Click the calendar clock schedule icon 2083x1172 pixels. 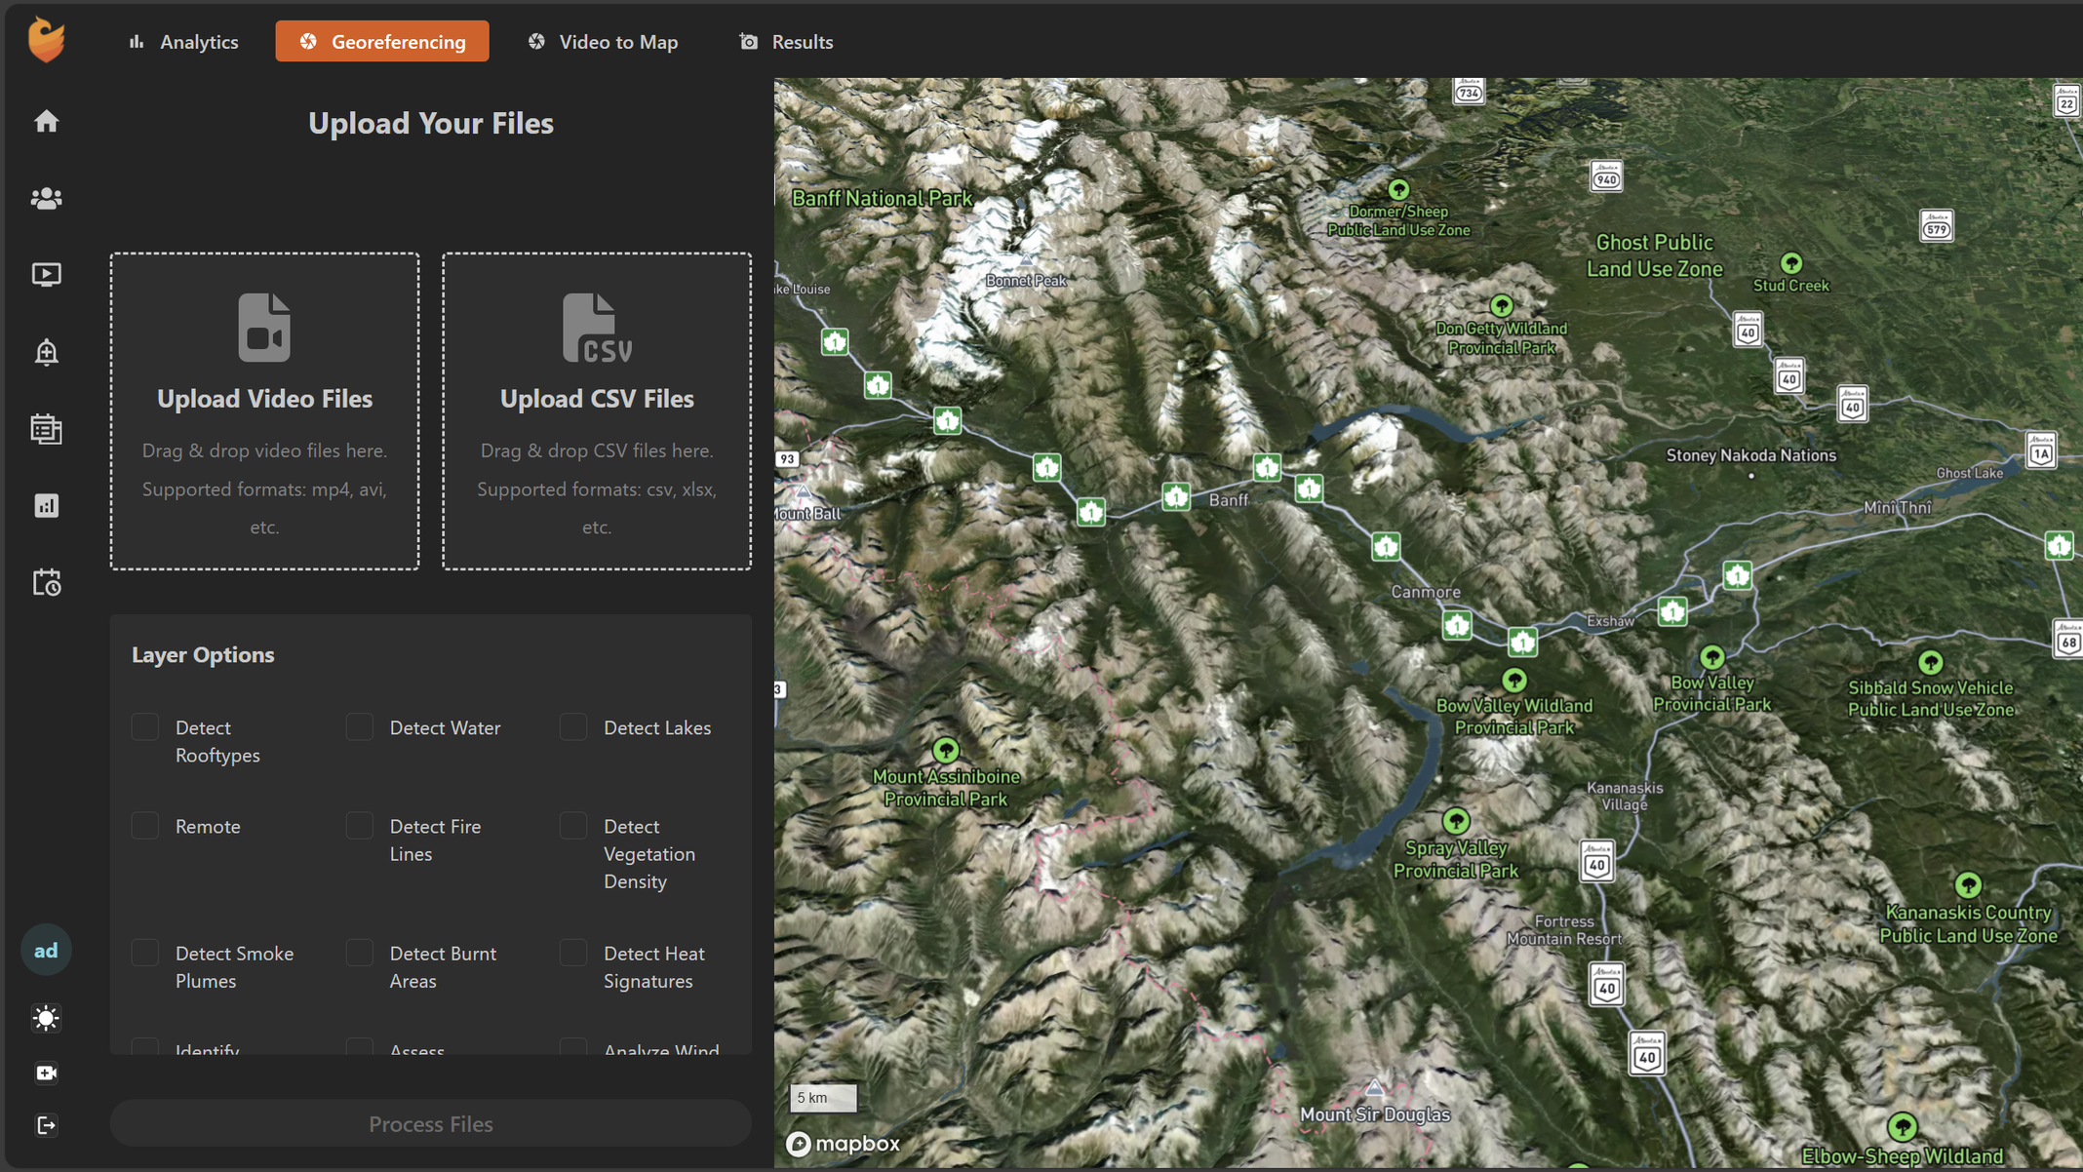pos(46,582)
